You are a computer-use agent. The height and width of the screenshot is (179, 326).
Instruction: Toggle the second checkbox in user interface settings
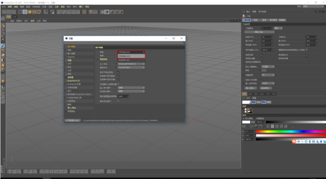119,76
